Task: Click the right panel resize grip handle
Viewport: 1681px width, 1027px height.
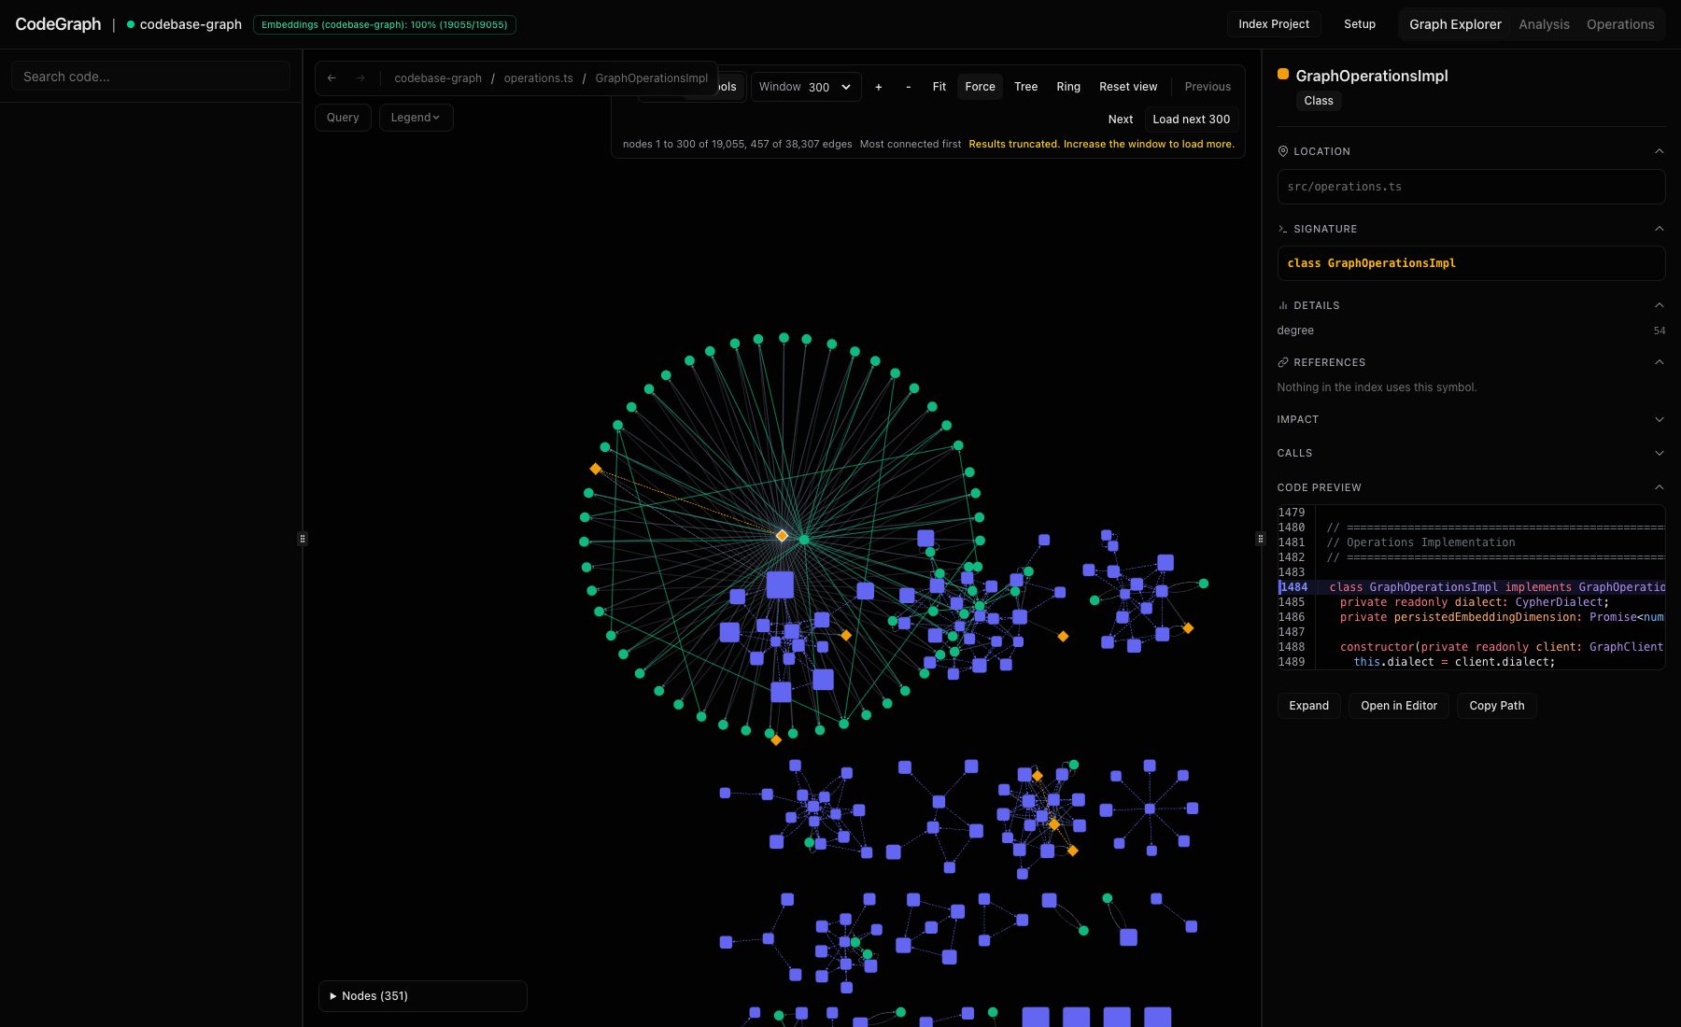Action: [1261, 539]
